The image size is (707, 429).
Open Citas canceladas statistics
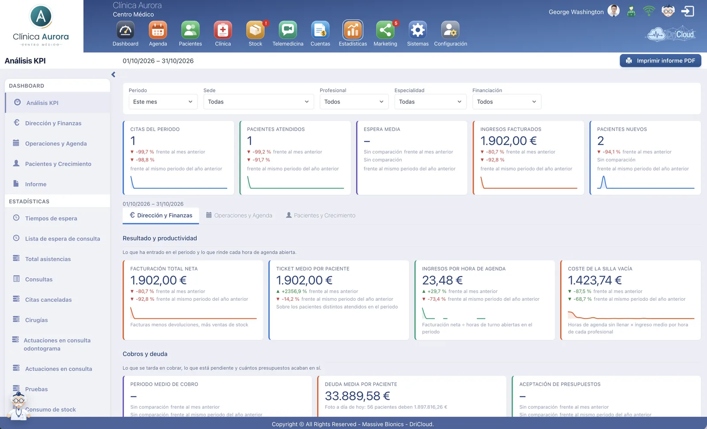[57, 299]
